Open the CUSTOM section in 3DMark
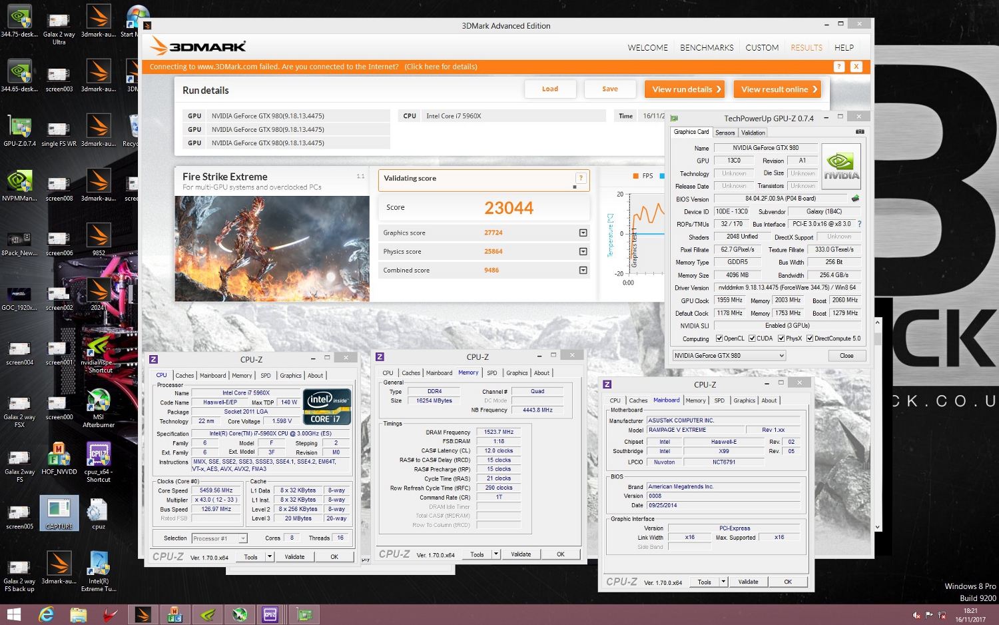This screenshot has height=625, width=999. (762, 48)
